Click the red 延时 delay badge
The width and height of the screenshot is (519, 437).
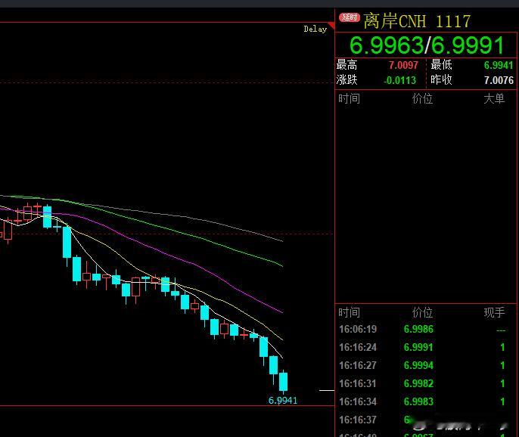pyautogui.click(x=350, y=17)
